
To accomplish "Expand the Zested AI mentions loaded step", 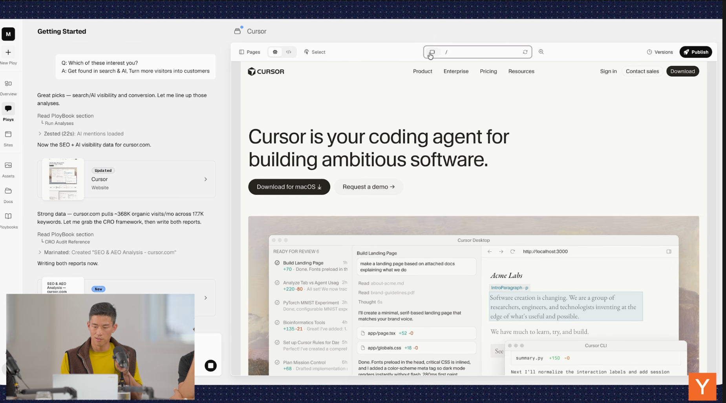I will 80,134.
